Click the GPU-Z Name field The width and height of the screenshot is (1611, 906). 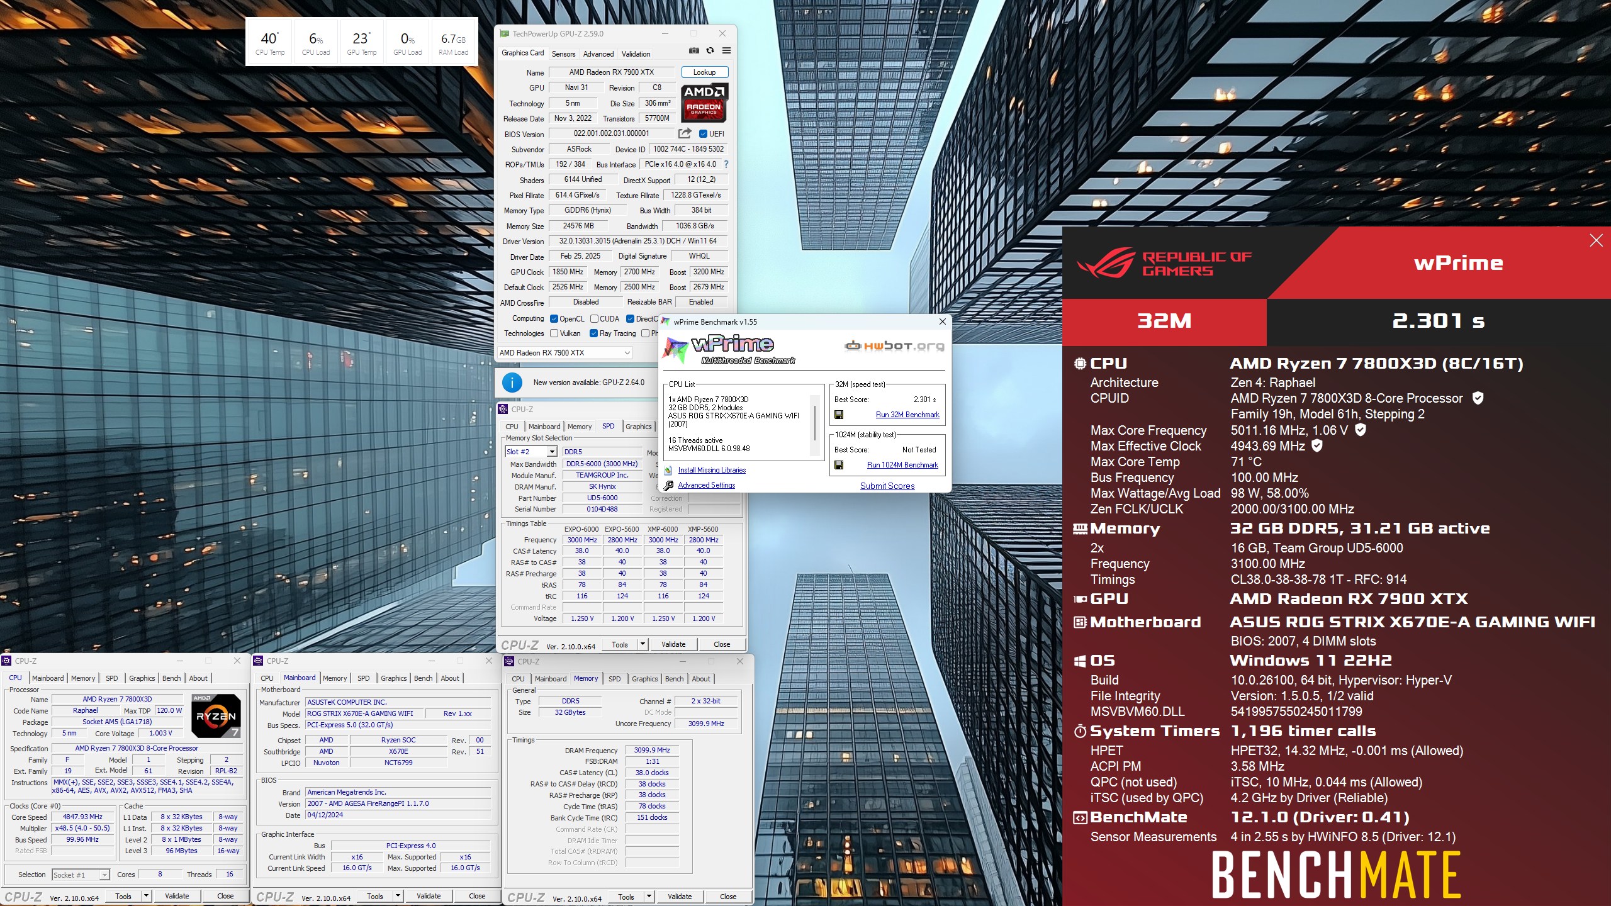(x=612, y=72)
